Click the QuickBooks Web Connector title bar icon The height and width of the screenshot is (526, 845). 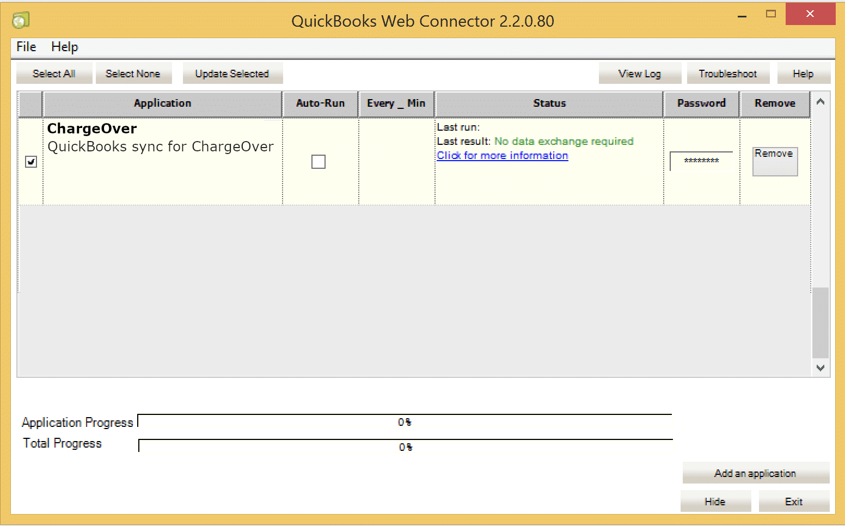[x=21, y=20]
